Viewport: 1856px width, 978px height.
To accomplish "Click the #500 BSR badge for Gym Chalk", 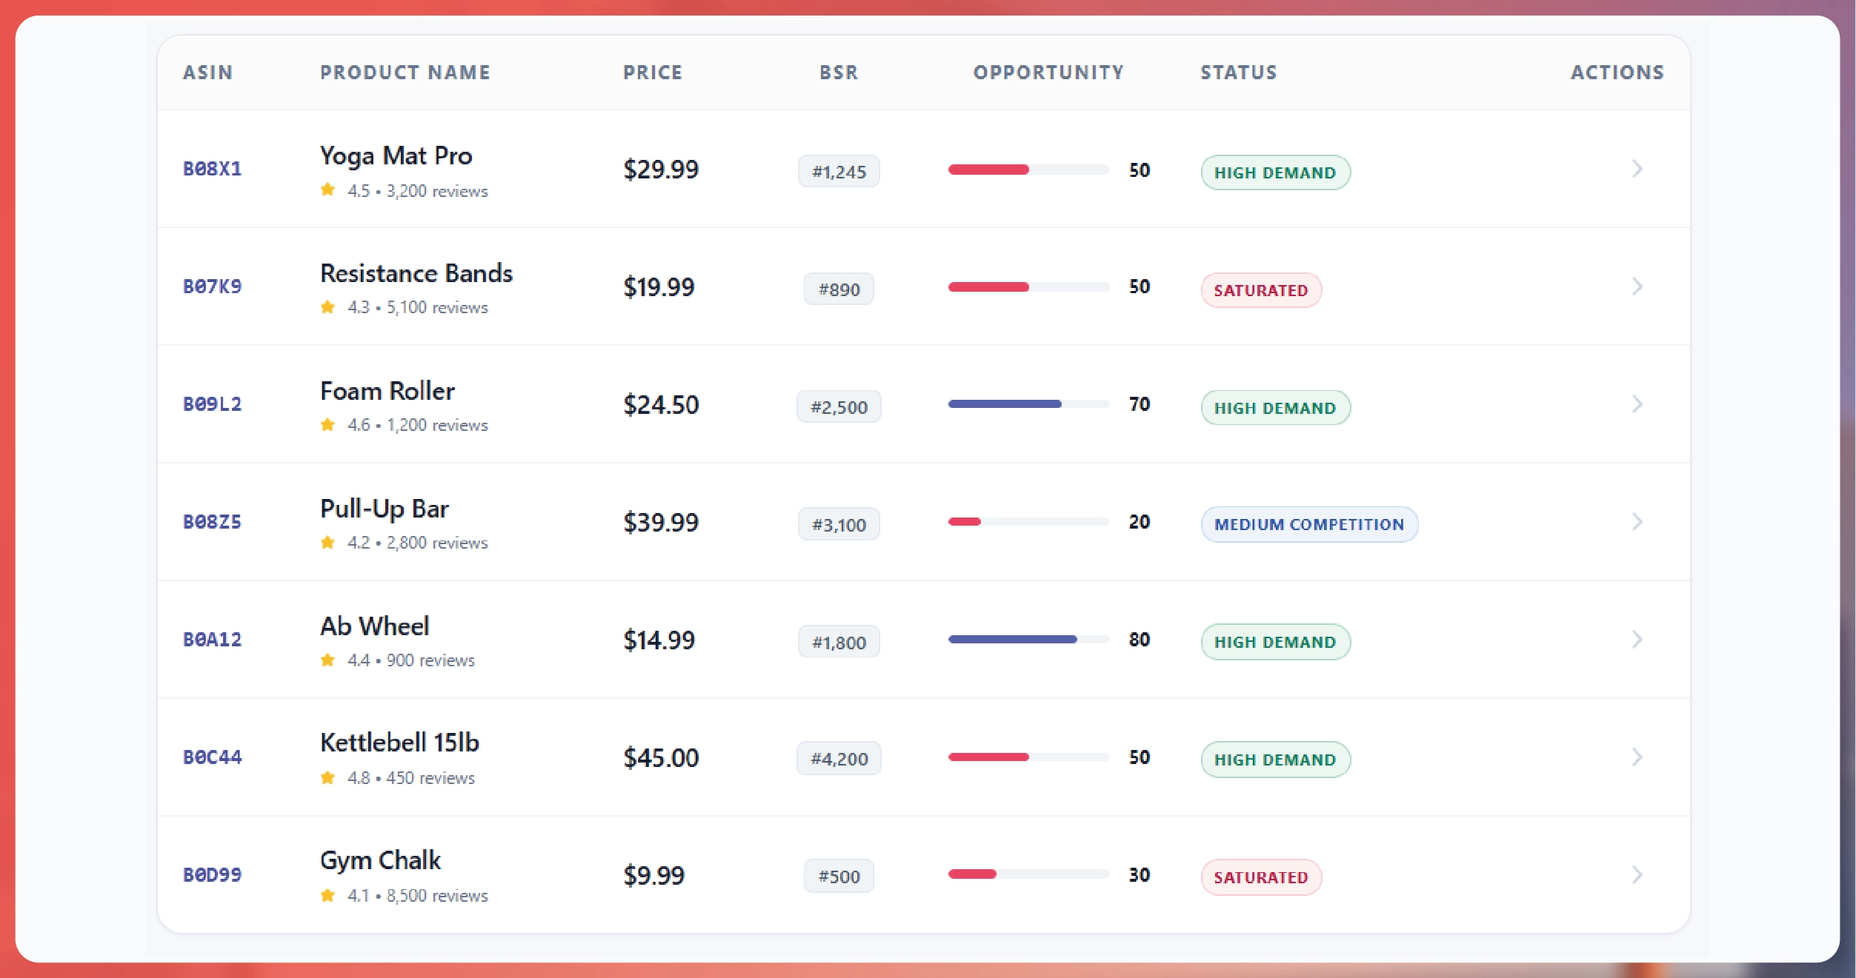I will click(839, 876).
